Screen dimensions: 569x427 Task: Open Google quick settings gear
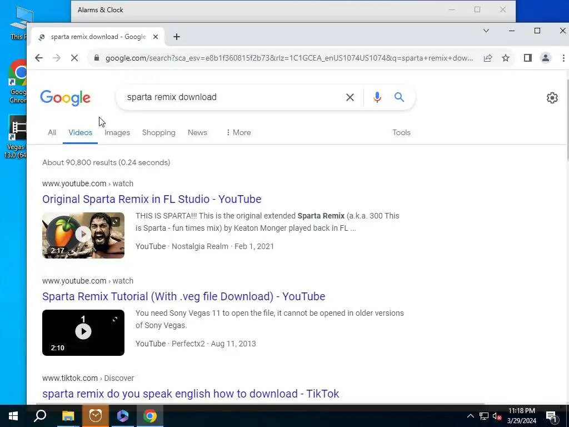pos(552,98)
